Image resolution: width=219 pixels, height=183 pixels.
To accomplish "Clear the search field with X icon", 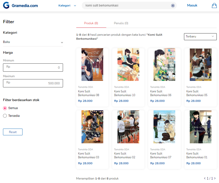I will [x=173, y=5].
